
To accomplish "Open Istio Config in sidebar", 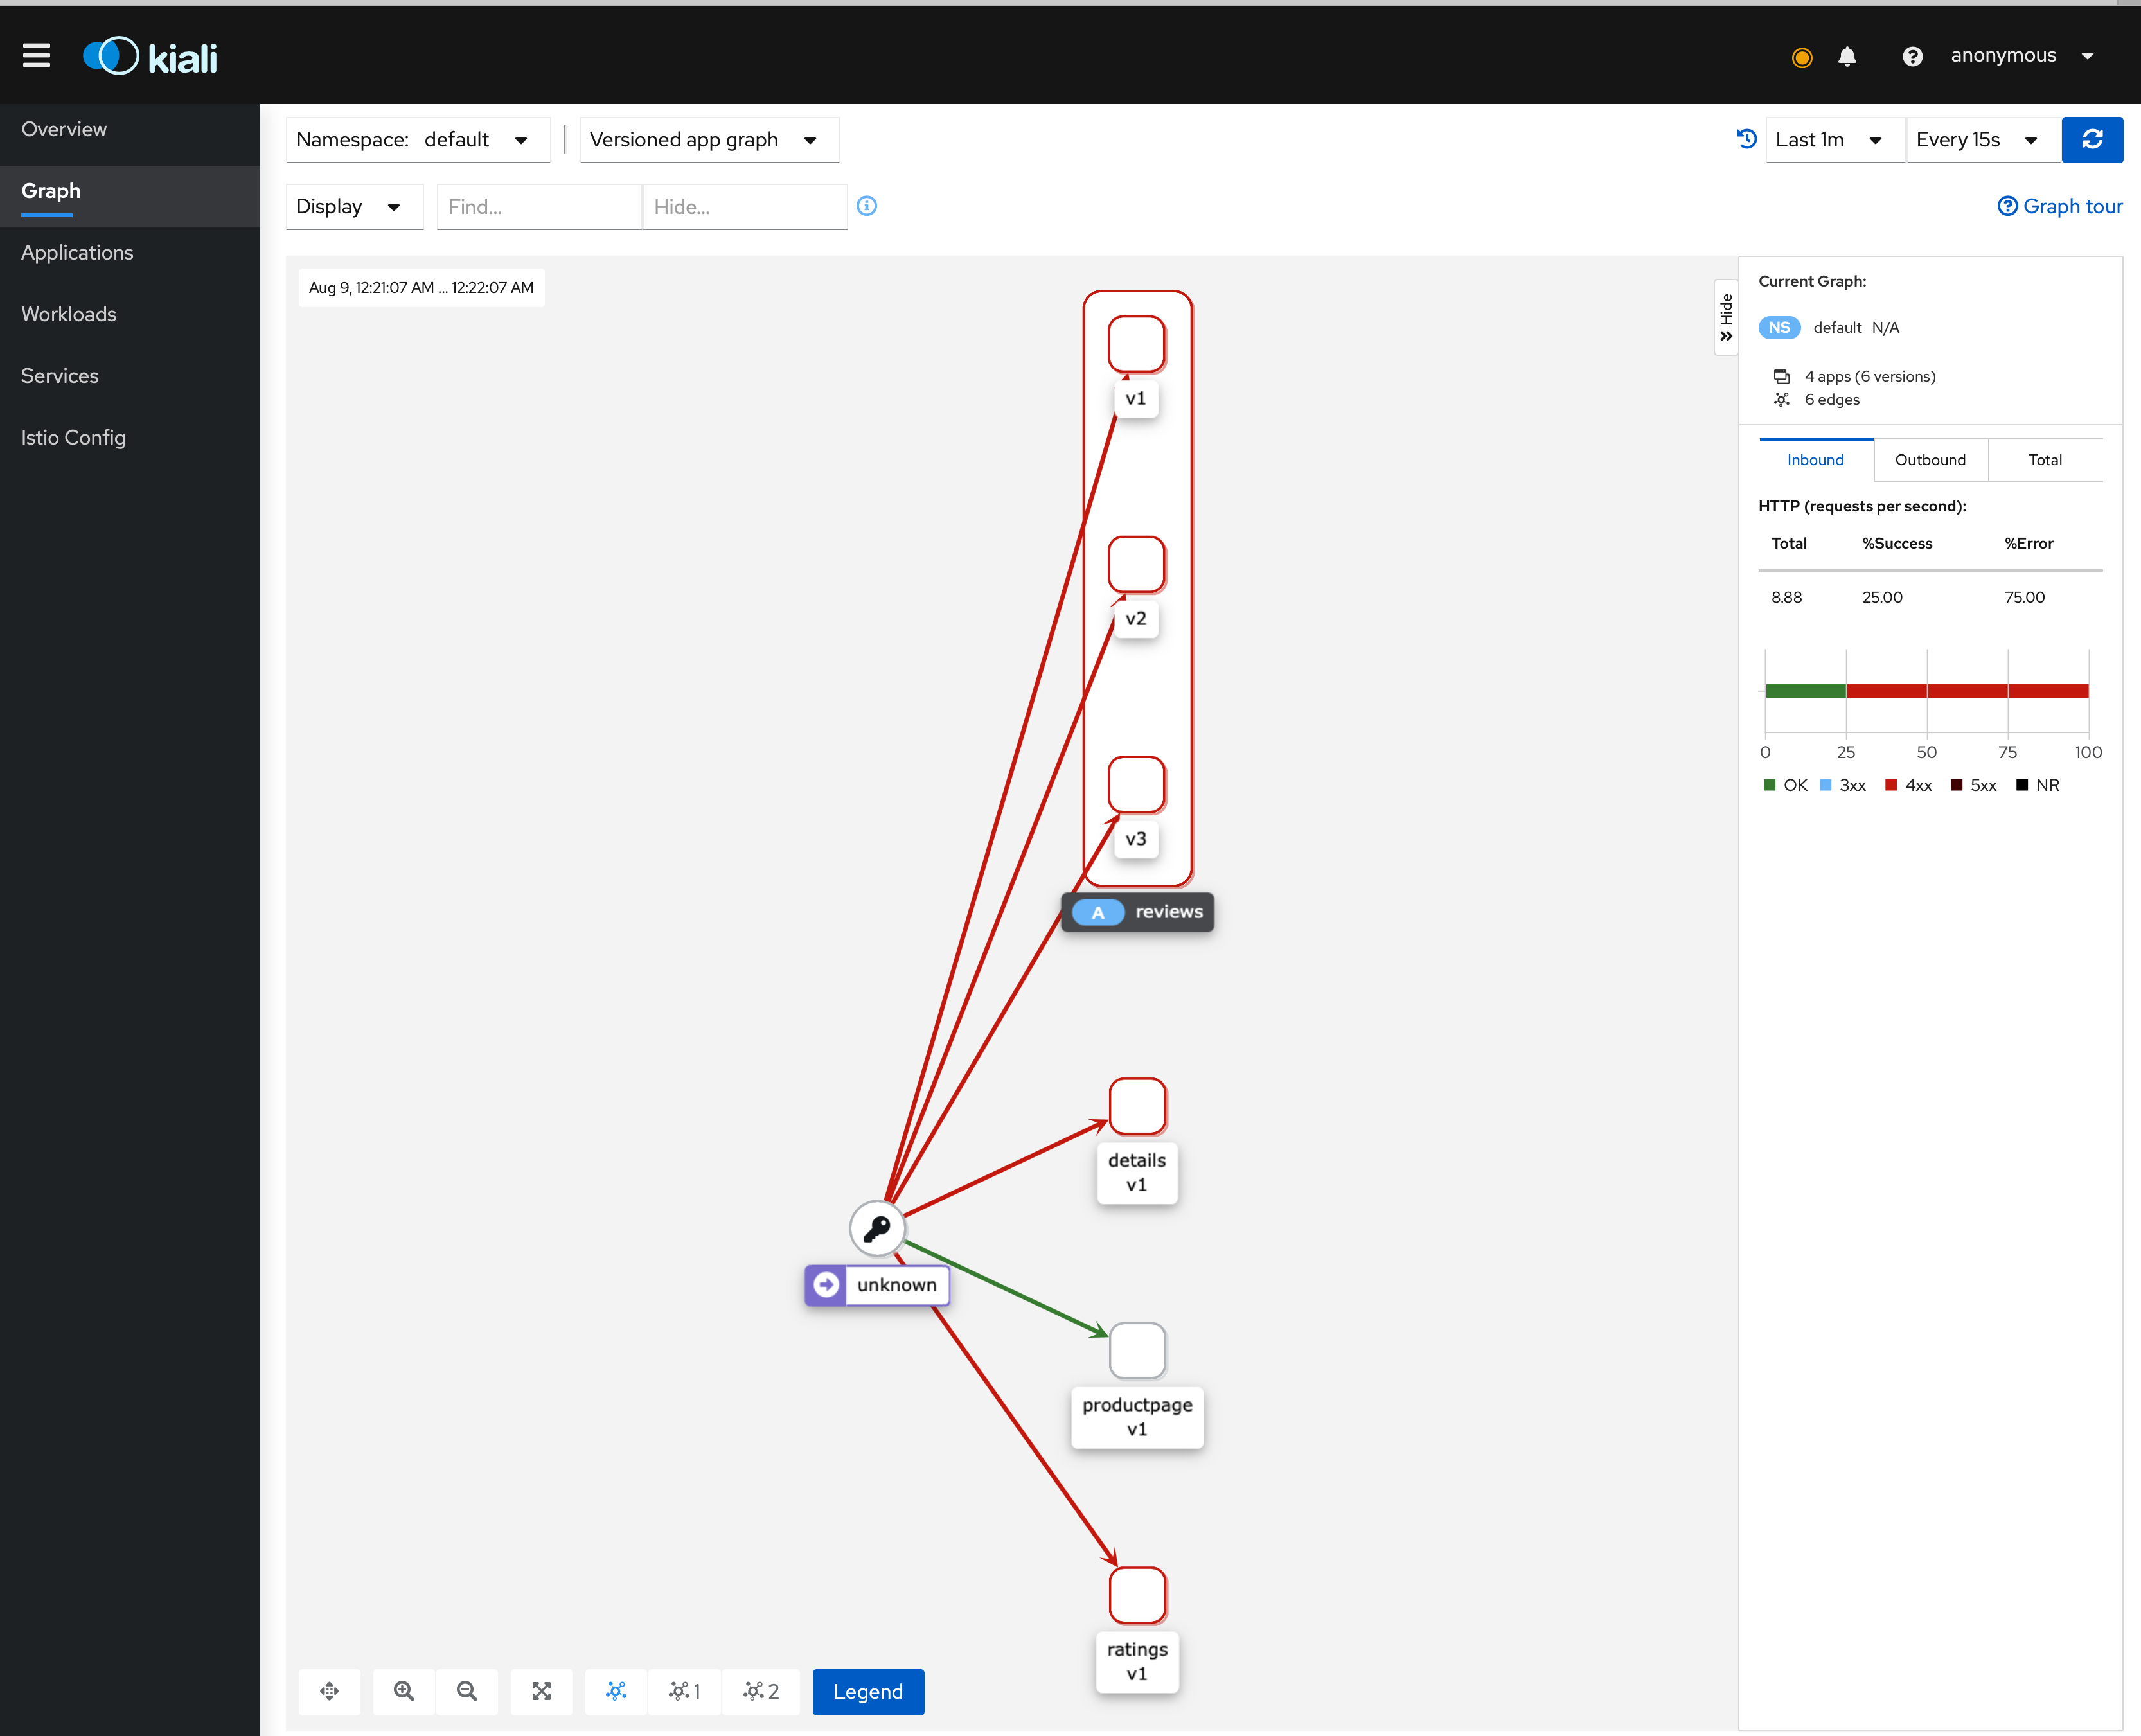I will [130, 438].
